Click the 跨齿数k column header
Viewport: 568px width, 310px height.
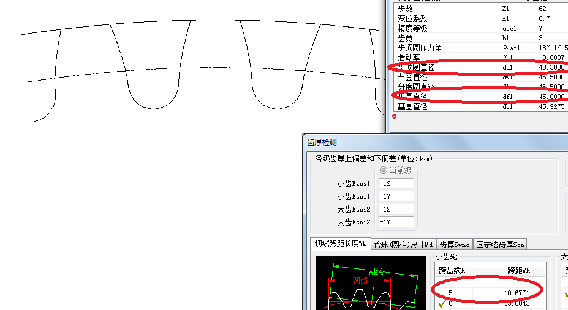(454, 270)
